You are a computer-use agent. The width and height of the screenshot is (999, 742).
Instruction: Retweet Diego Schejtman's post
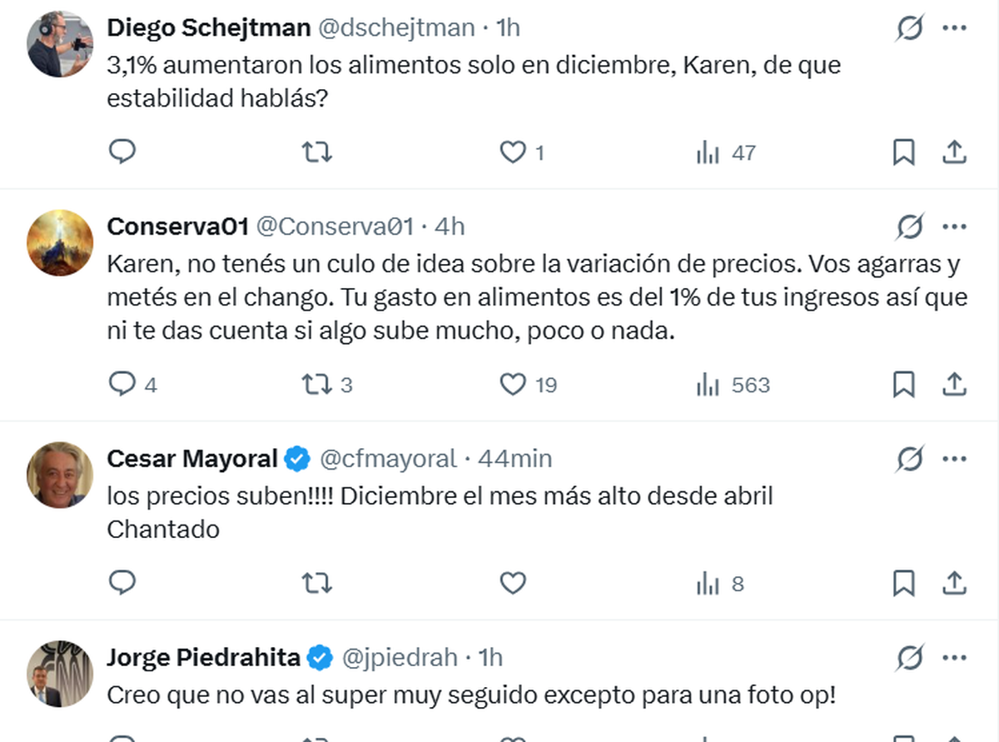coord(316,152)
